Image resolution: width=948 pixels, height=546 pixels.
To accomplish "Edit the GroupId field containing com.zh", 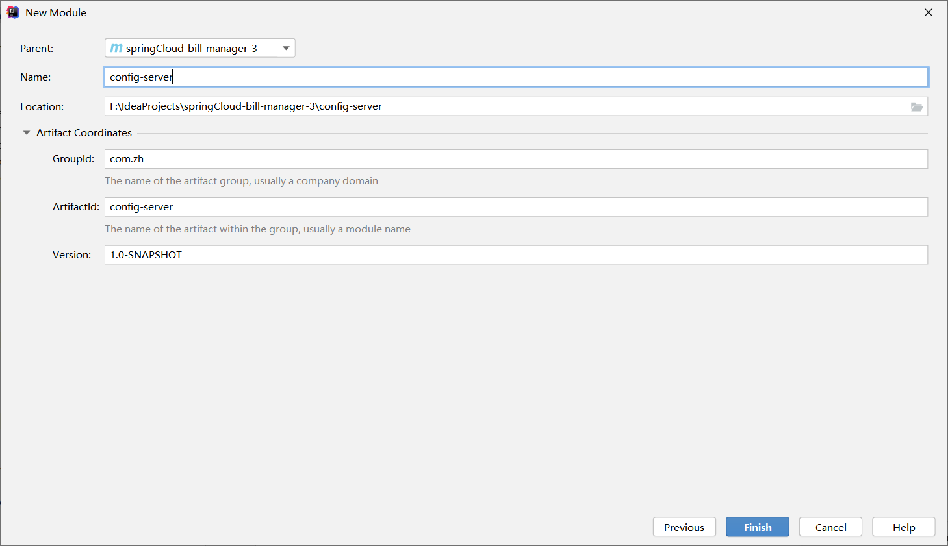I will pos(516,159).
